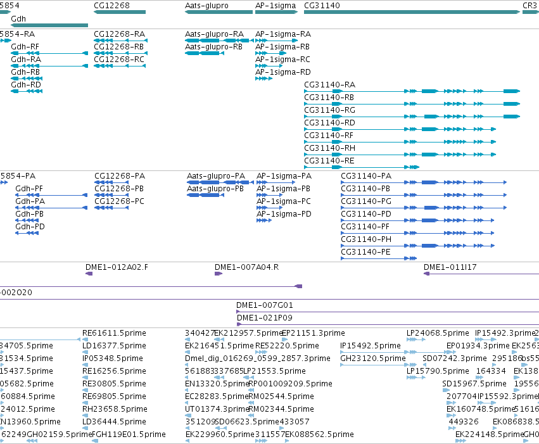539x444 pixels.
Task: Click transcript label Gdh-RB
Action: pyautogui.click(x=25, y=72)
